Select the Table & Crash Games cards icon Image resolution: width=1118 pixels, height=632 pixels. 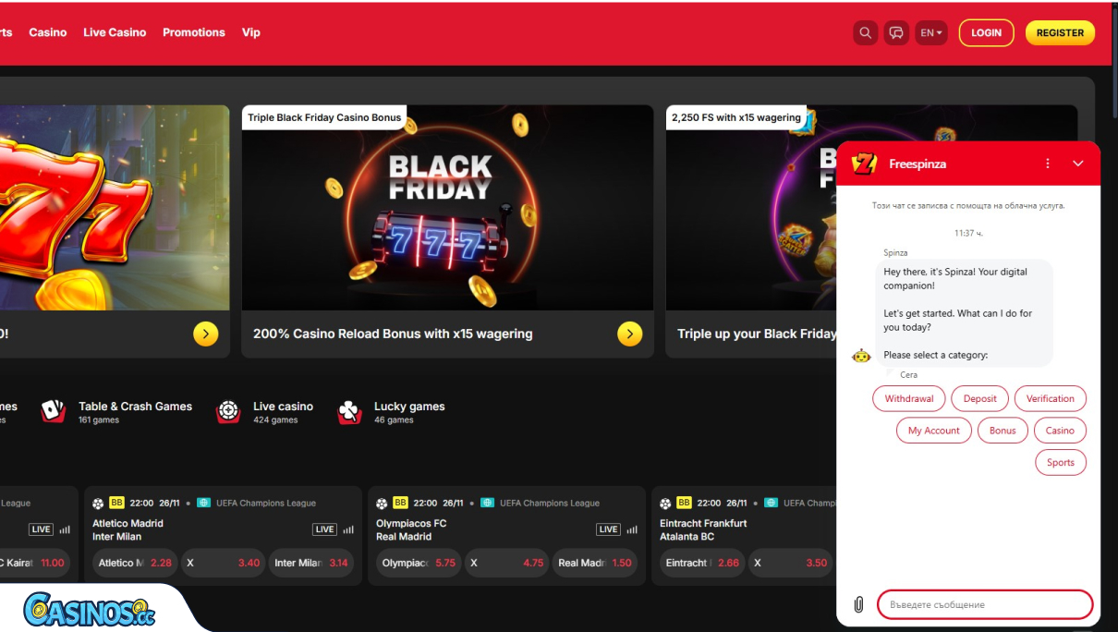pos(53,410)
